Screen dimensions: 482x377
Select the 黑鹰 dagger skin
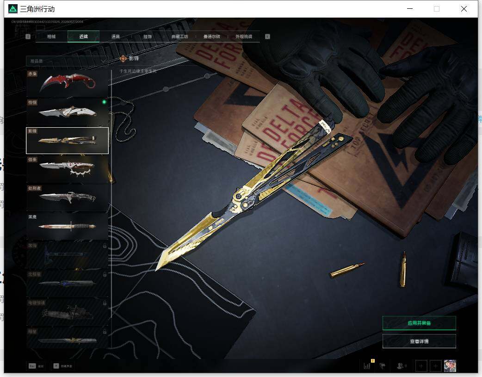click(68, 226)
